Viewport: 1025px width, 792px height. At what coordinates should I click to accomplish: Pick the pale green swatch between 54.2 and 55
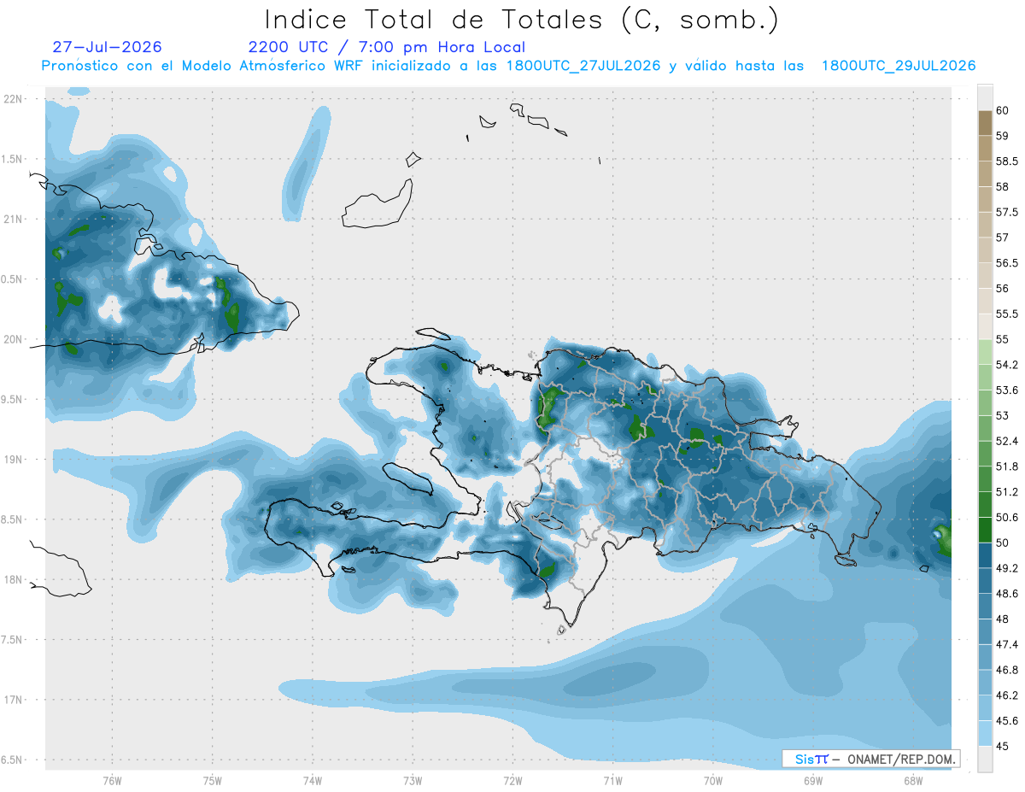(x=985, y=352)
